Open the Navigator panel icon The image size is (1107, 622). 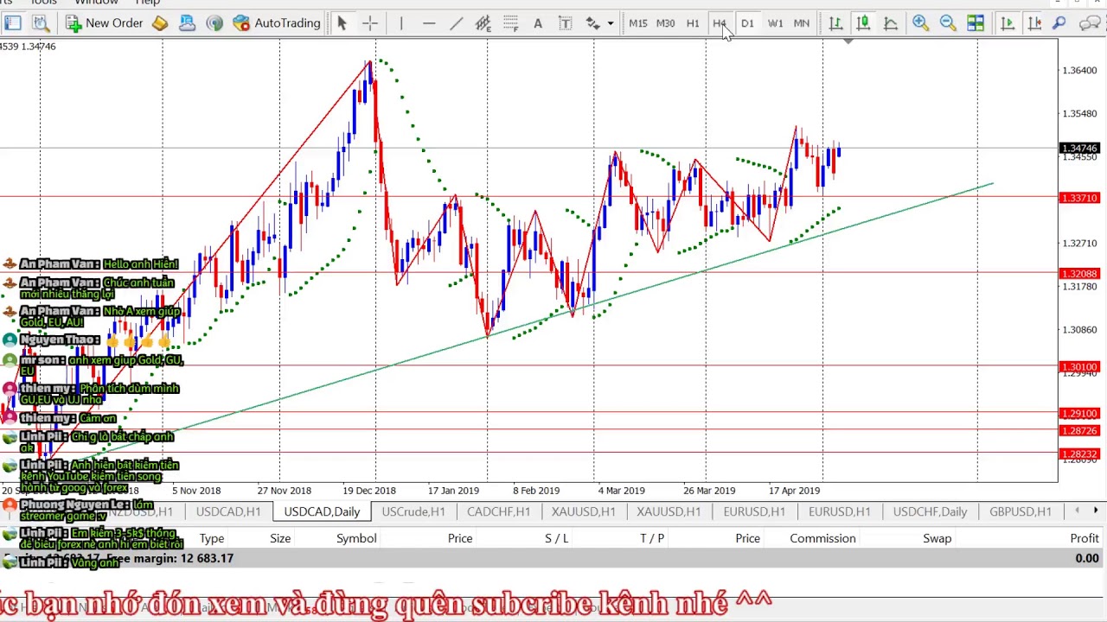pyautogui.click(x=13, y=23)
